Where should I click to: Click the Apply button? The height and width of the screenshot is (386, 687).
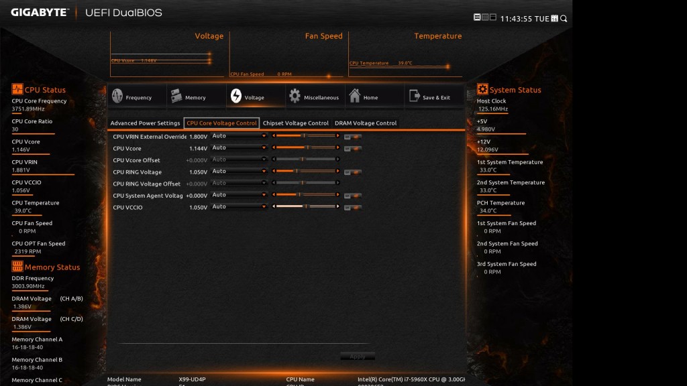point(358,357)
